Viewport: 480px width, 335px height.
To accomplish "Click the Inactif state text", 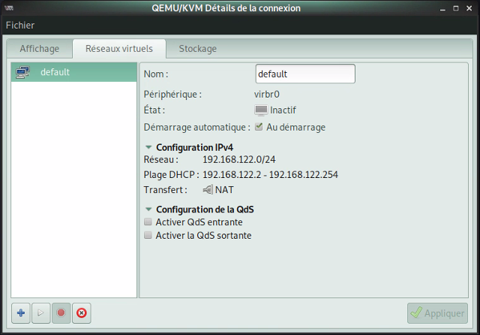I will (283, 110).
